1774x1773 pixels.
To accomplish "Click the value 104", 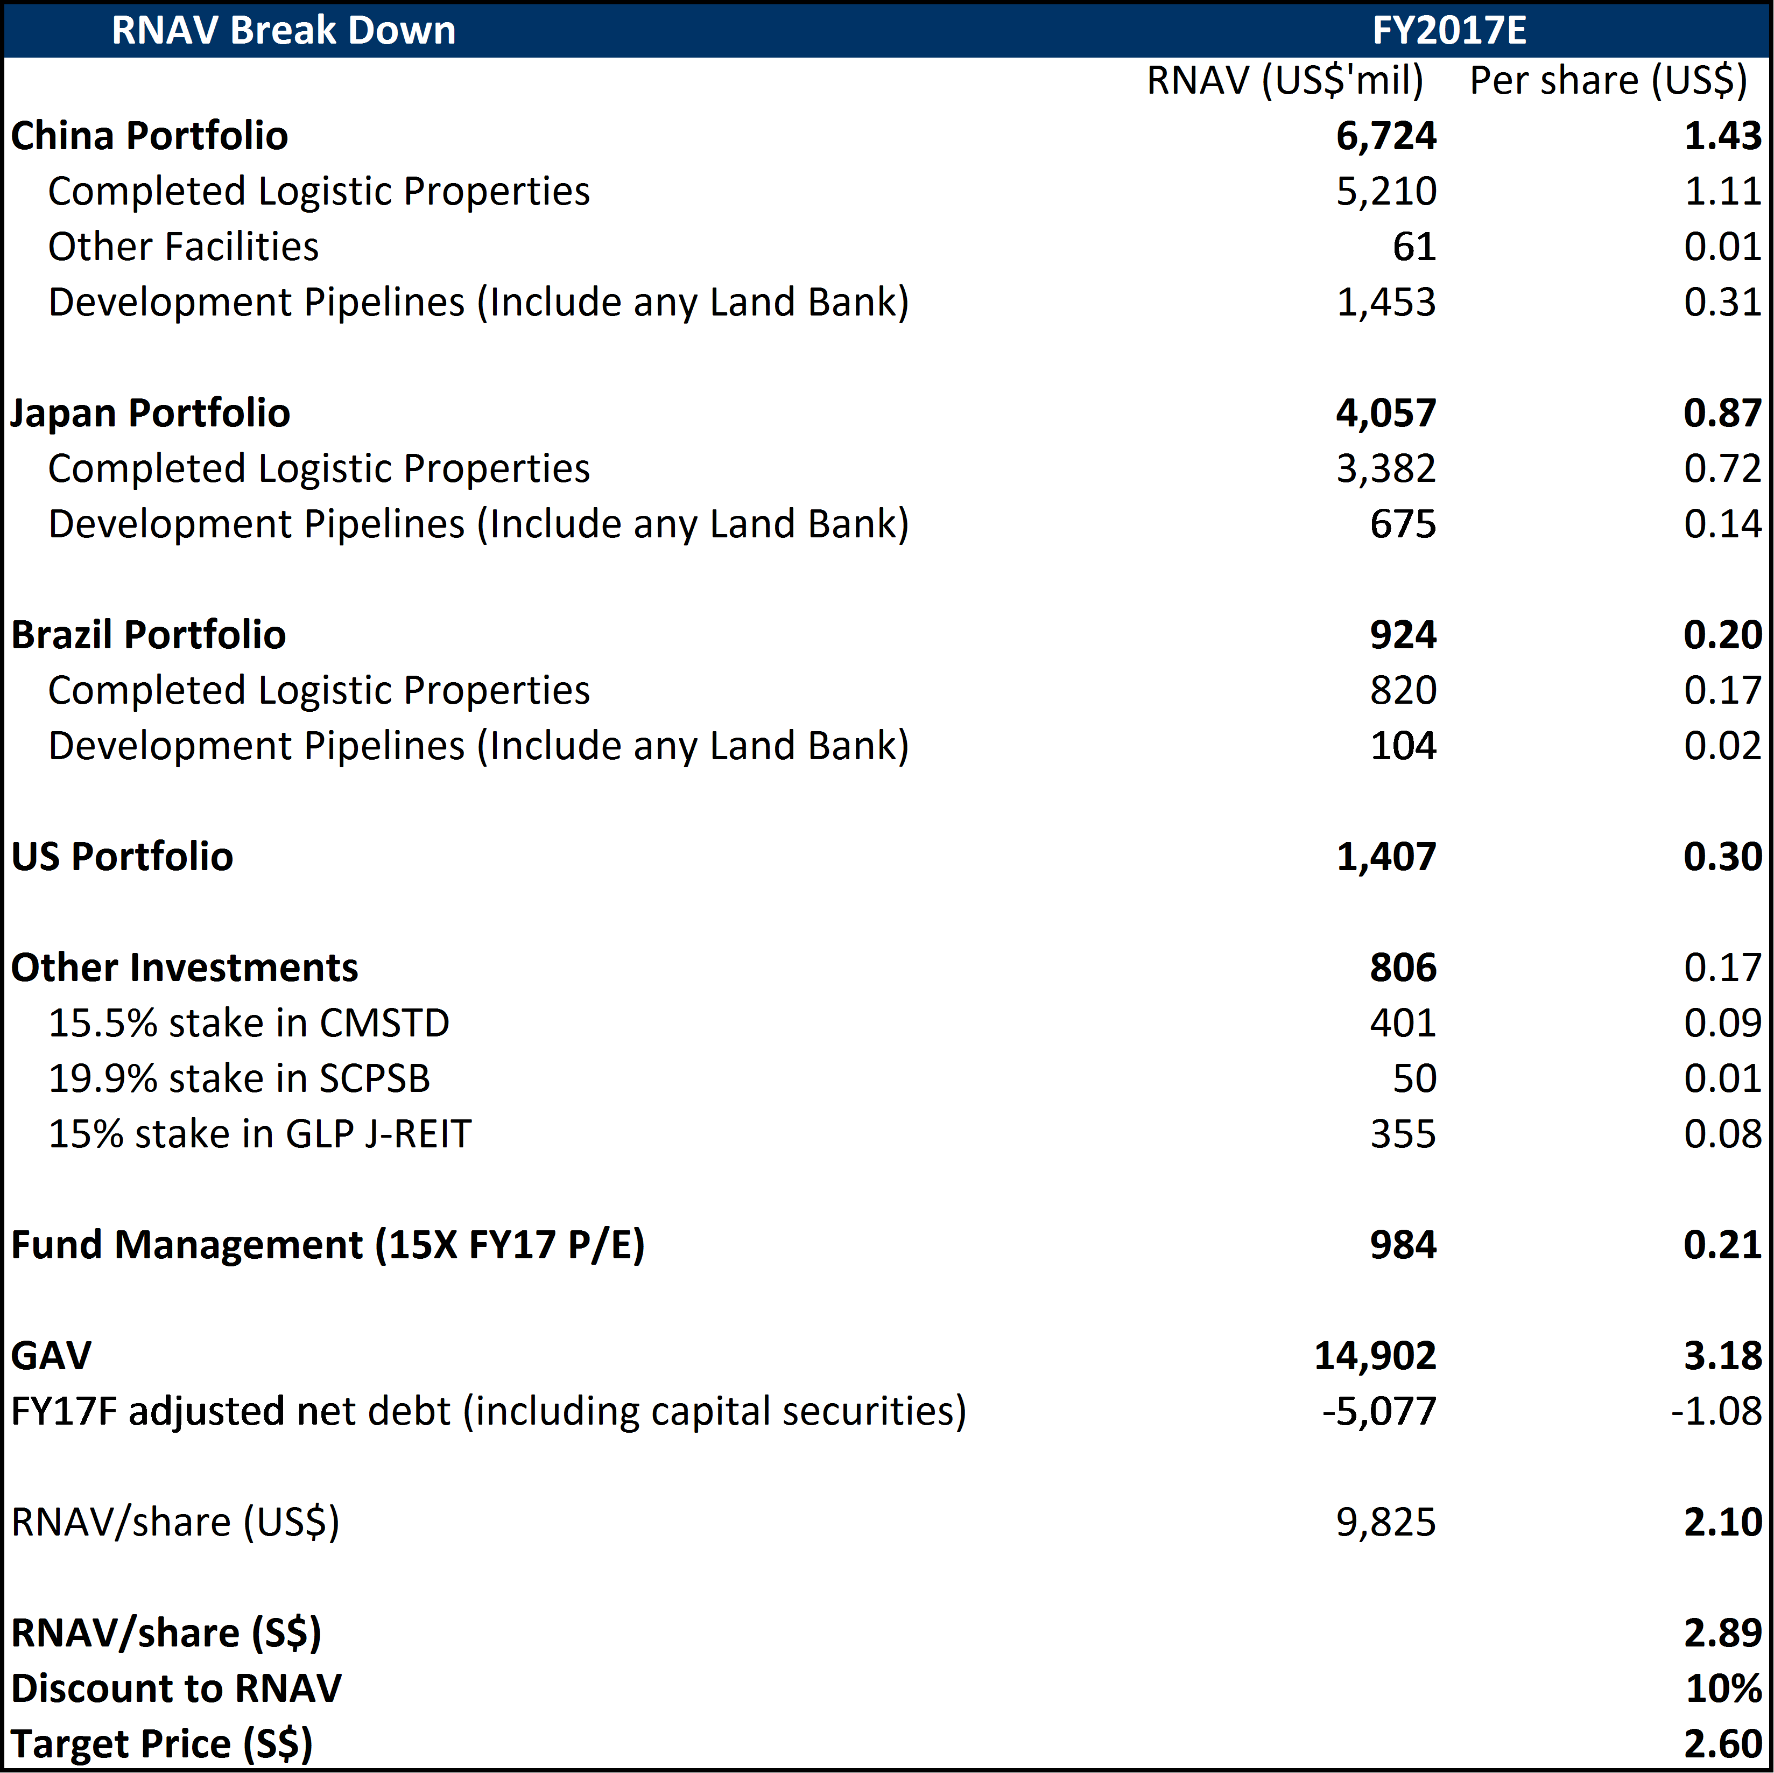I will pyautogui.click(x=1403, y=746).
